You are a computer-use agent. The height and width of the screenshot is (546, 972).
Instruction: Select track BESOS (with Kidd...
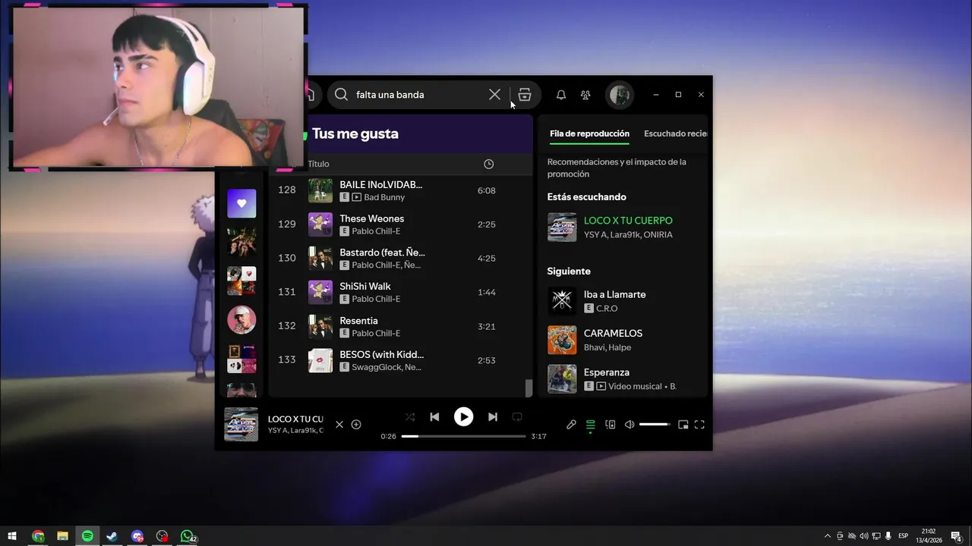[x=381, y=354]
